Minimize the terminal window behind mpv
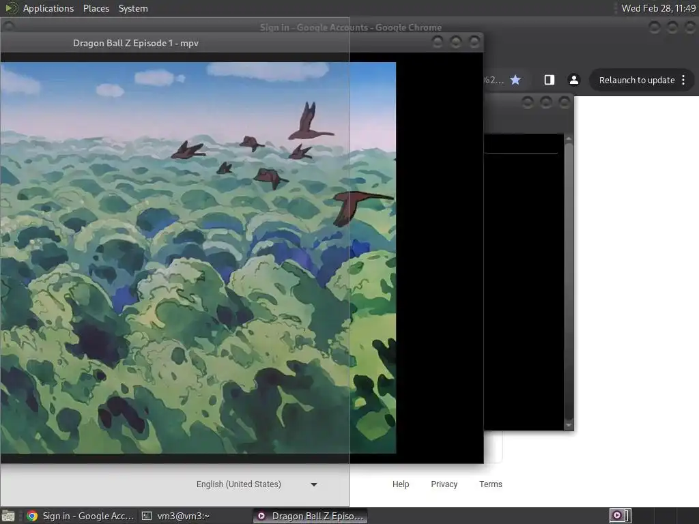This screenshot has height=524, width=699. [x=528, y=102]
